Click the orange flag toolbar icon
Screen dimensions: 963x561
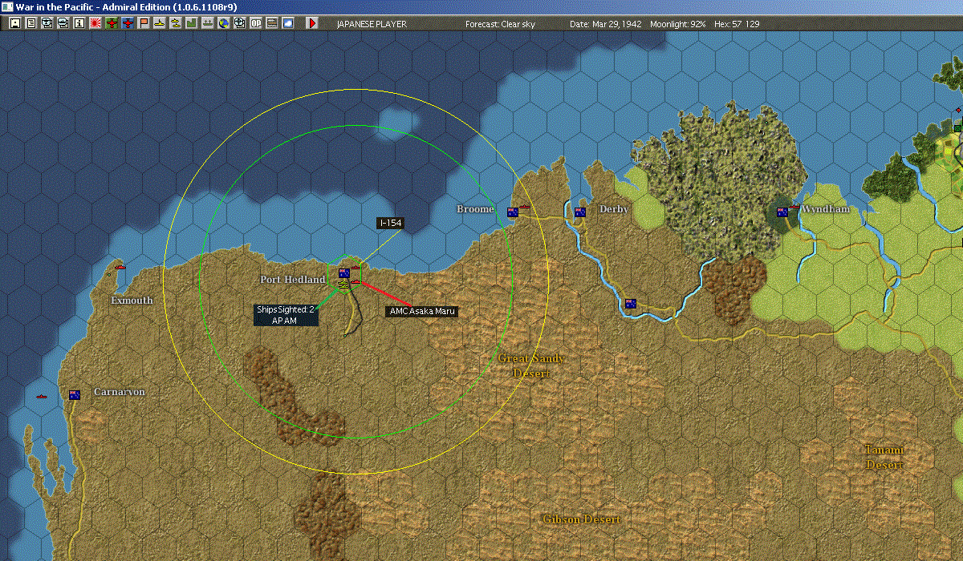pos(144,23)
